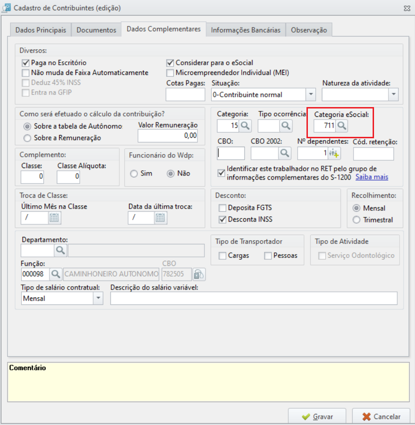Choose Não for Funcionário do Wdp
Image resolution: width=415 pixels, height=425 pixels.
pos(170,174)
